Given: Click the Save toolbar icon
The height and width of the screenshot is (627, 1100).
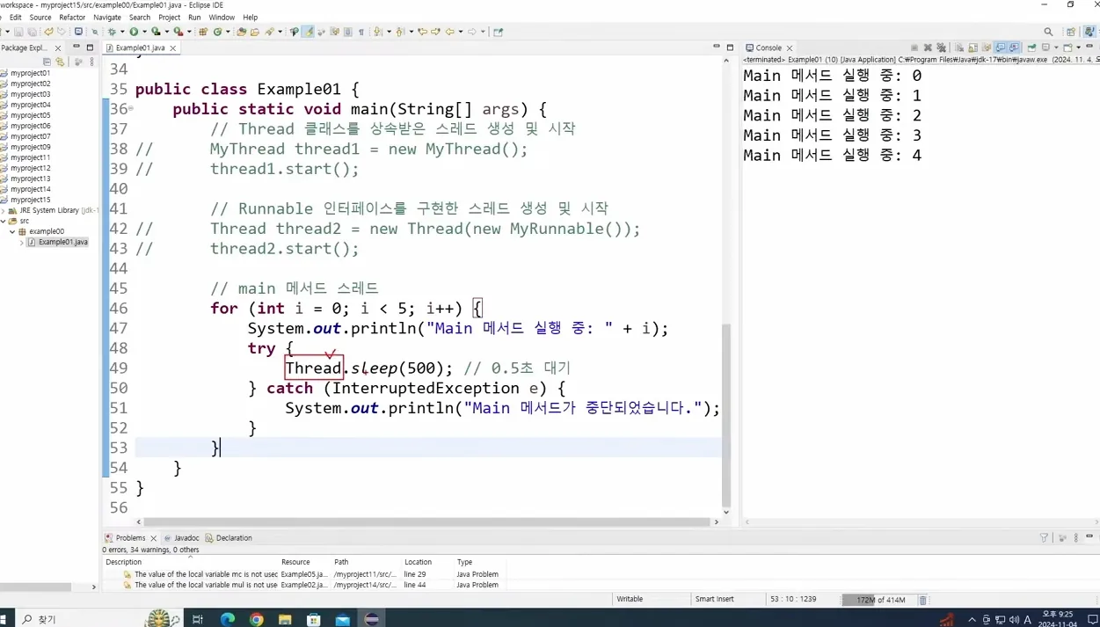Looking at the screenshot, I should click(x=18, y=32).
